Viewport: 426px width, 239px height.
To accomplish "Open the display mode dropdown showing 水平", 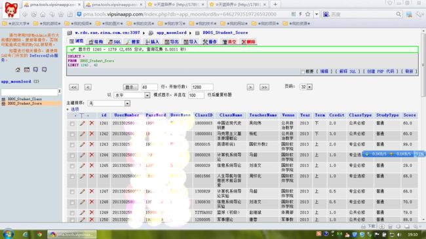I will (132, 96).
